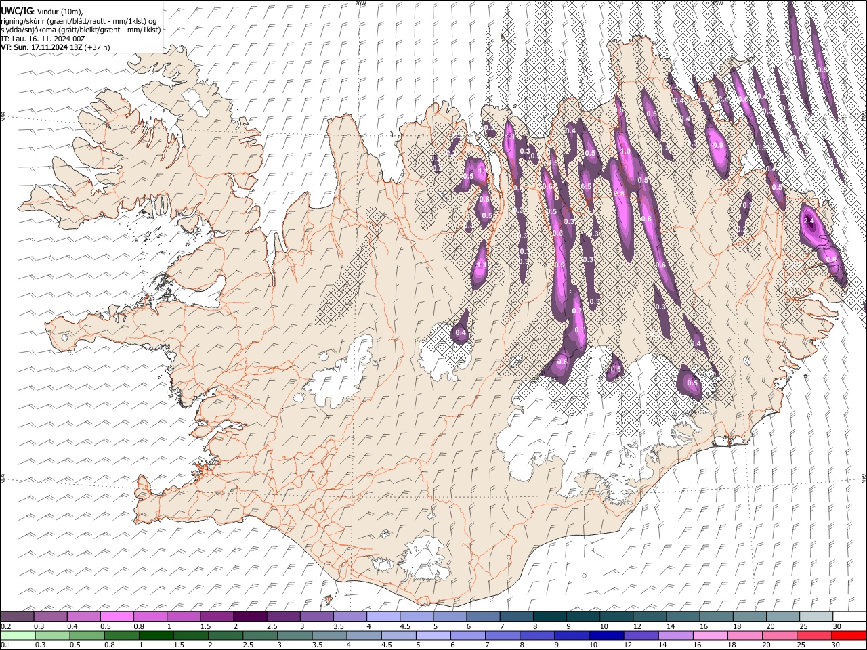Select the darkest green rain swatch labeled 1
867x650 pixels.
pyautogui.click(x=156, y=635)
